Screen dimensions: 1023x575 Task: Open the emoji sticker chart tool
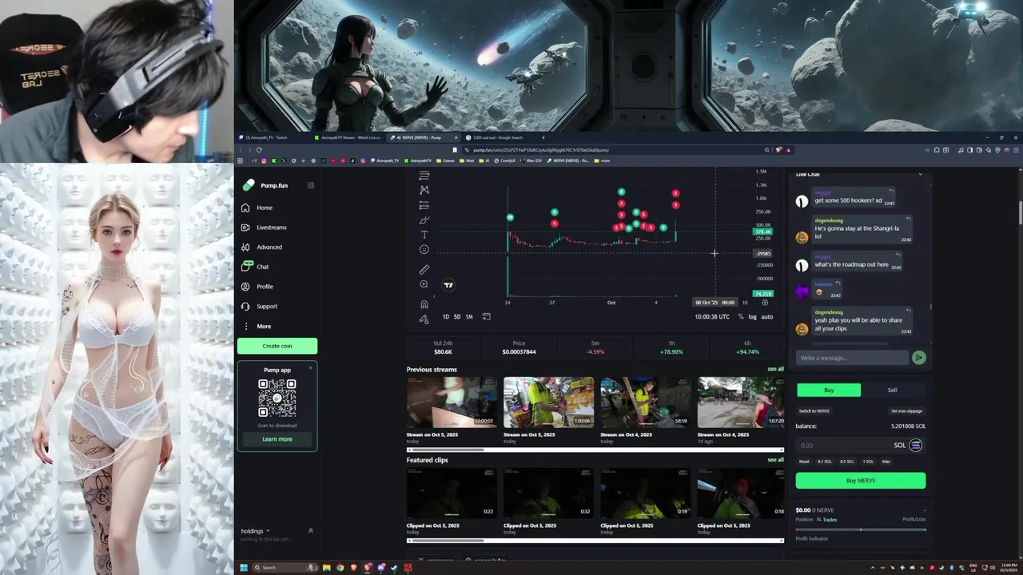(x=424, y=249)
